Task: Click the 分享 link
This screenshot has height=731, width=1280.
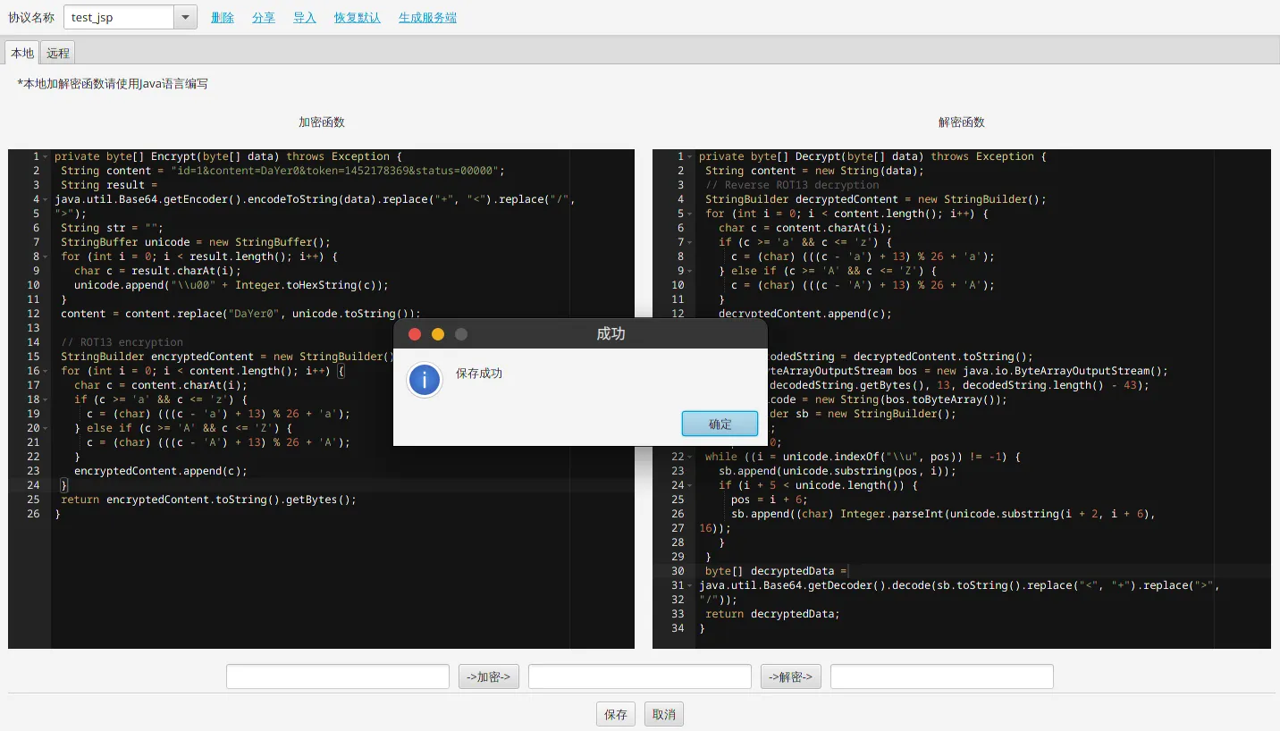Action: (x=264, y=18)
